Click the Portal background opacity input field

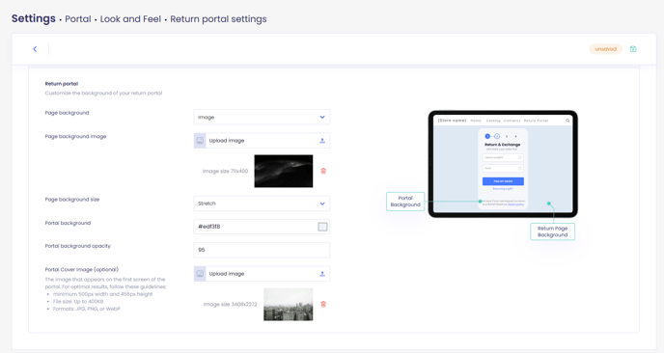click(262, 250)
